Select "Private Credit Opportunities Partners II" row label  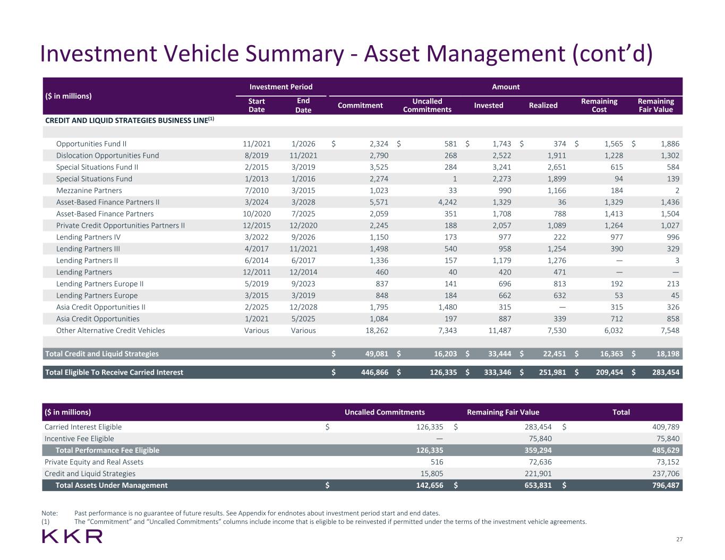pyautogui.click(x=121, y=226)
